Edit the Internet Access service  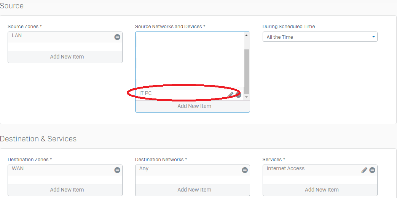tap(364, 170)
